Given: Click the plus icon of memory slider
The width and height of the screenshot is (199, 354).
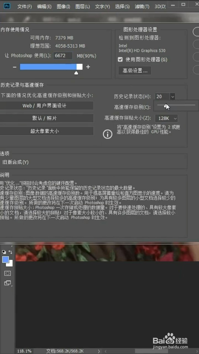Looking at the screenshot, I should [88, 67].
